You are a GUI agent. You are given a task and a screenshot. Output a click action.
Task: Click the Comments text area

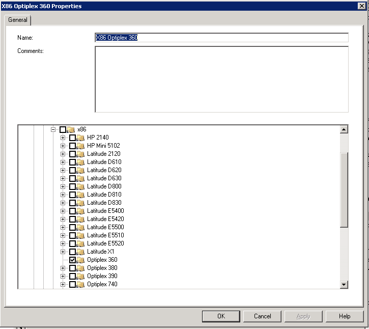click(221, 79)
